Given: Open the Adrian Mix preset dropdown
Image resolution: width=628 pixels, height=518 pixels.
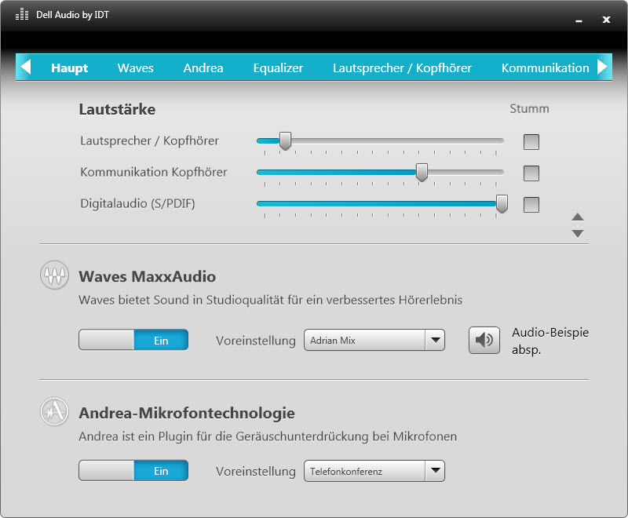Looking at the screenshot, I should [x=374, y=340].
